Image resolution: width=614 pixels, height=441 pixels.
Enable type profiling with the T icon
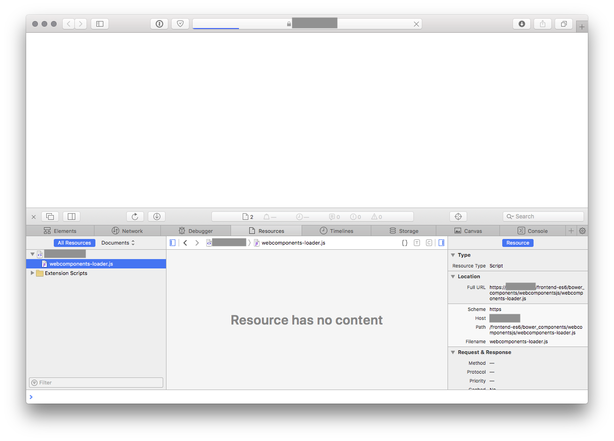417,243
